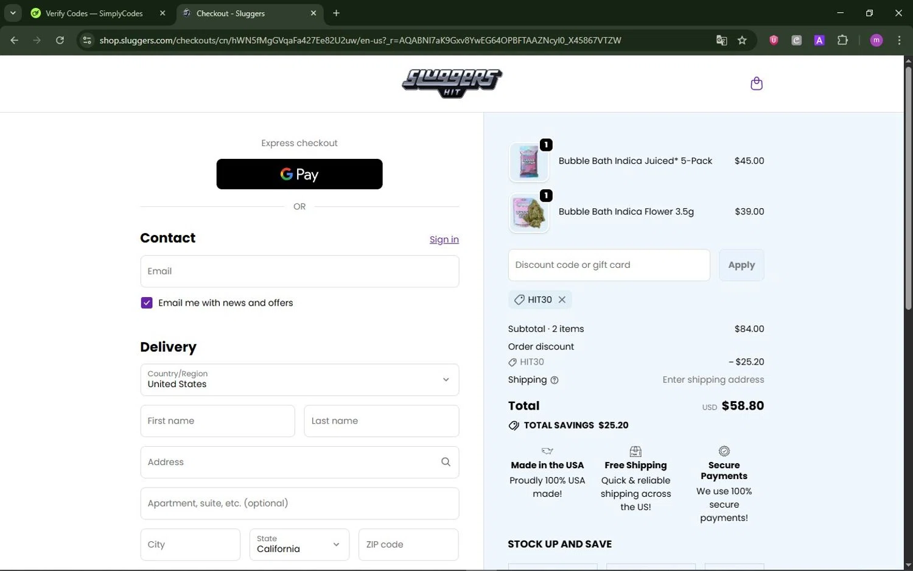Click the page vertical scrollbar thumb
Viewport: 913px width, 571px height.
tap(908, 187)
